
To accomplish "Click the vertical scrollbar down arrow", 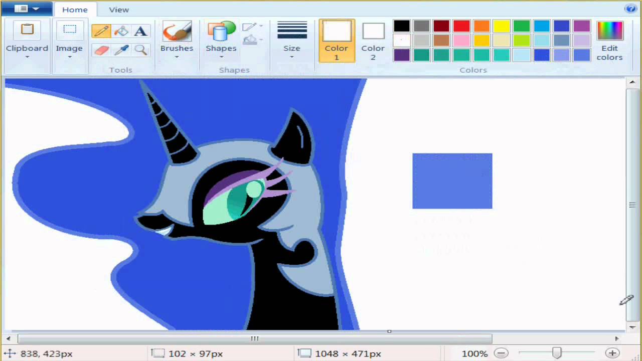I will click(x=633, y=326).
